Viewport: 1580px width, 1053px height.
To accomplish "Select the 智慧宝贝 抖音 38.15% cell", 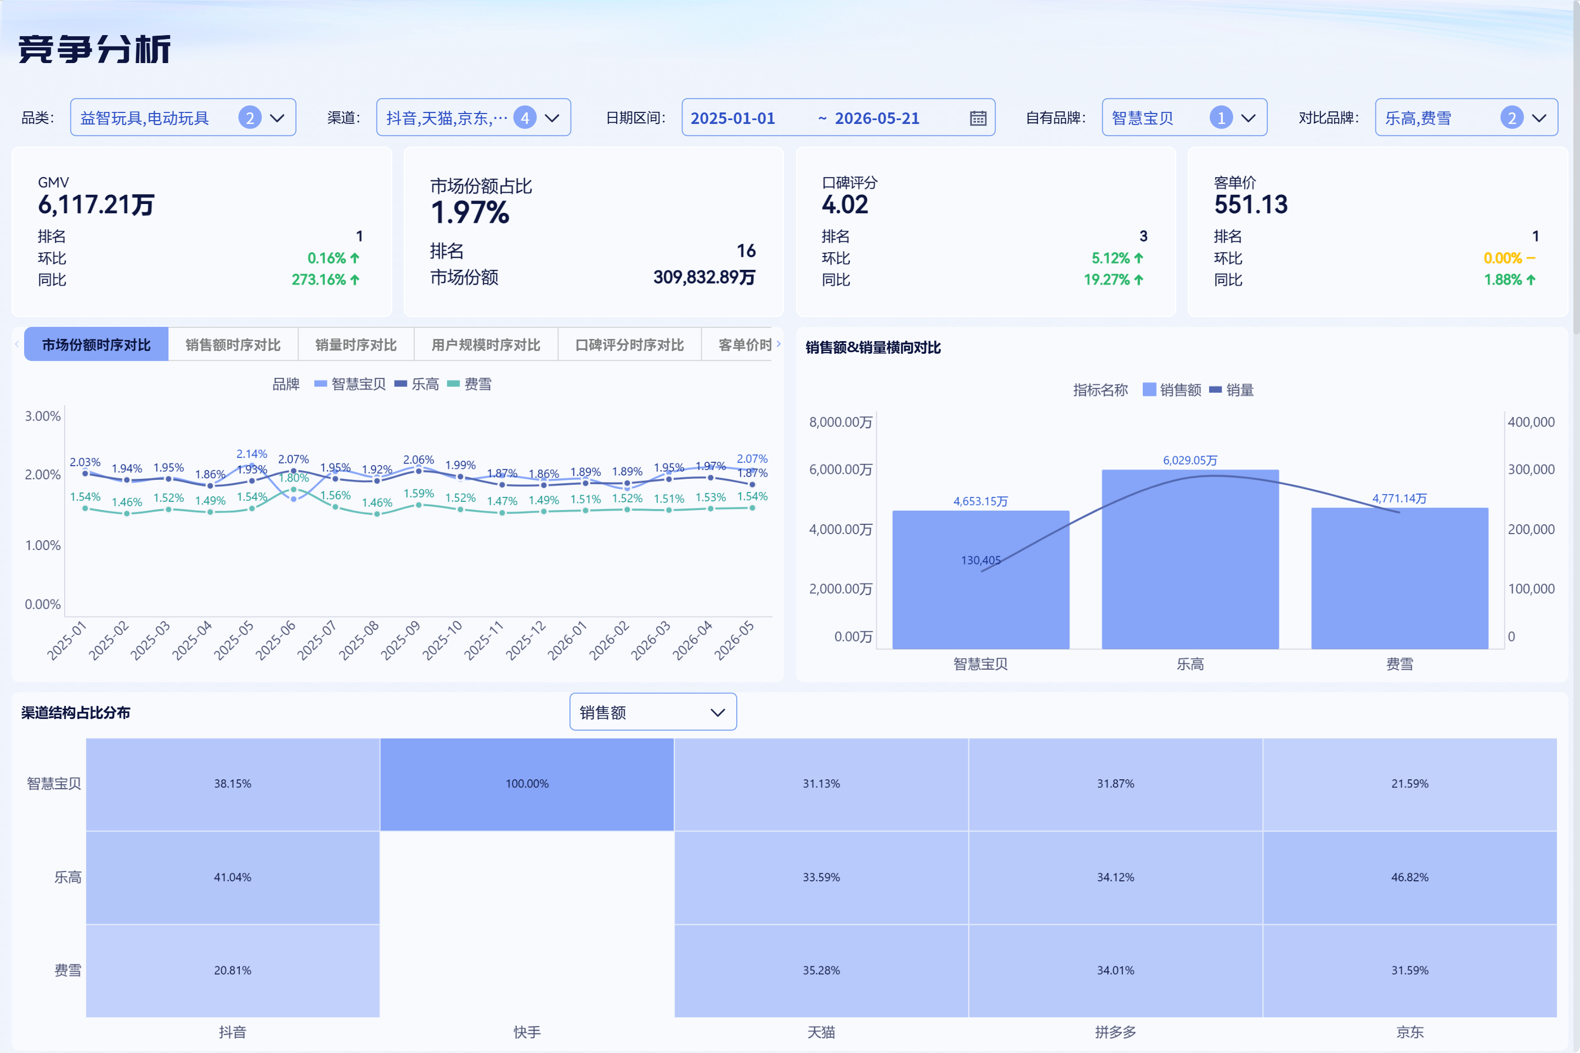I will coord(233,784).
